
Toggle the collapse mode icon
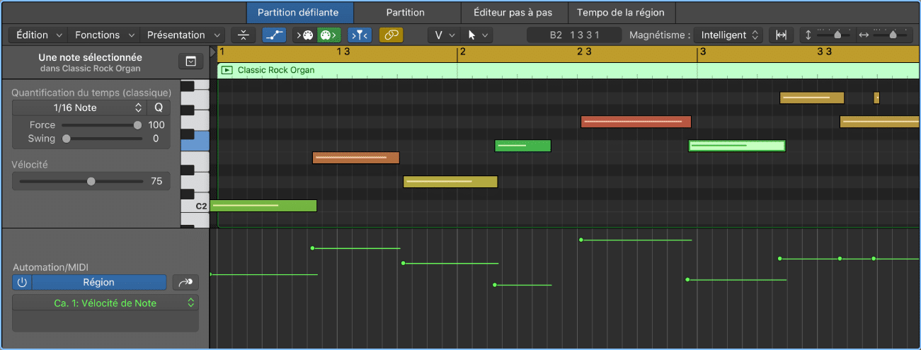click(x=243, y=35)
